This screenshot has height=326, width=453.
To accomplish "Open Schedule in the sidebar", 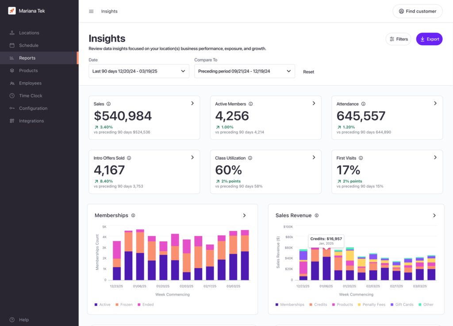I will tap(28, 46).
